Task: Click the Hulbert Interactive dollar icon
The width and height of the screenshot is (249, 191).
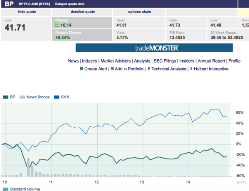Action: (x=191, y=68)
